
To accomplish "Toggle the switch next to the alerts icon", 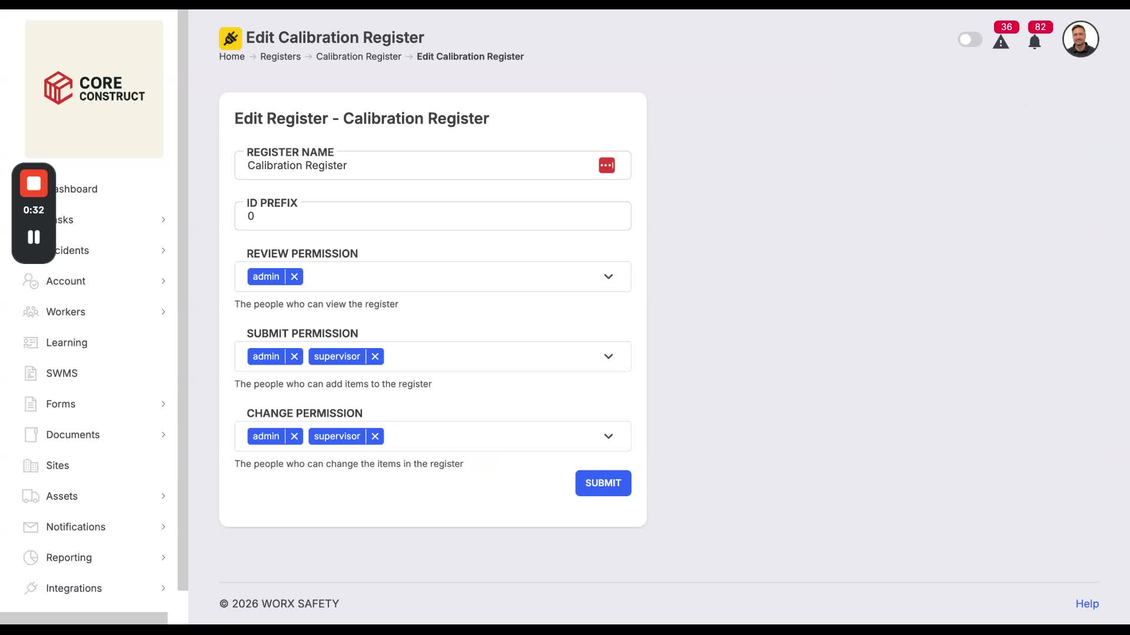I will (x=970, y=39).
